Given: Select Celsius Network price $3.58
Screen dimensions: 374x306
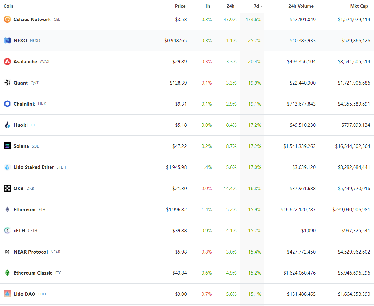Looking at the screenshot, I should click(181, 19).
